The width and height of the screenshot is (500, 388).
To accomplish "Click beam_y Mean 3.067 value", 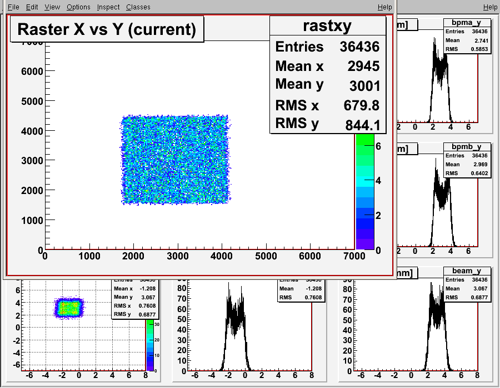I will click(481, 289).
